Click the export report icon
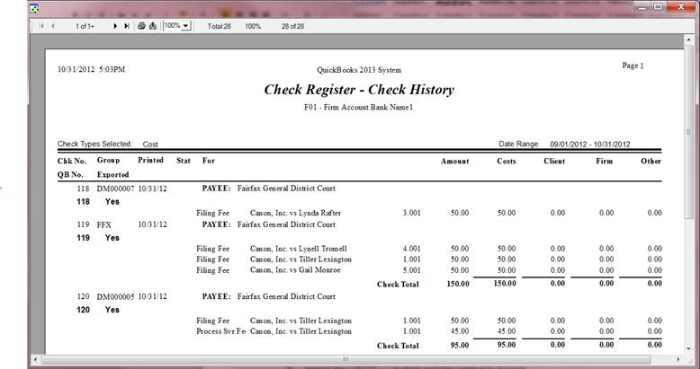 pyautogui.click(x=153, y=27)
